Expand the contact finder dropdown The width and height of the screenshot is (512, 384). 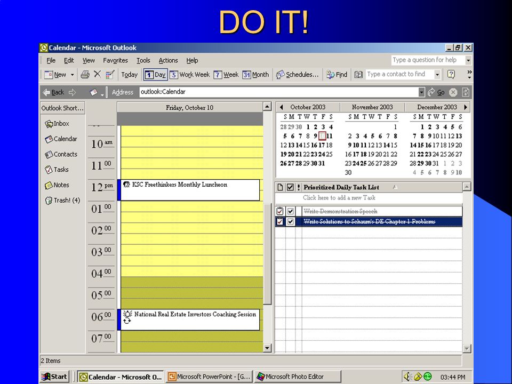point(437,75)
